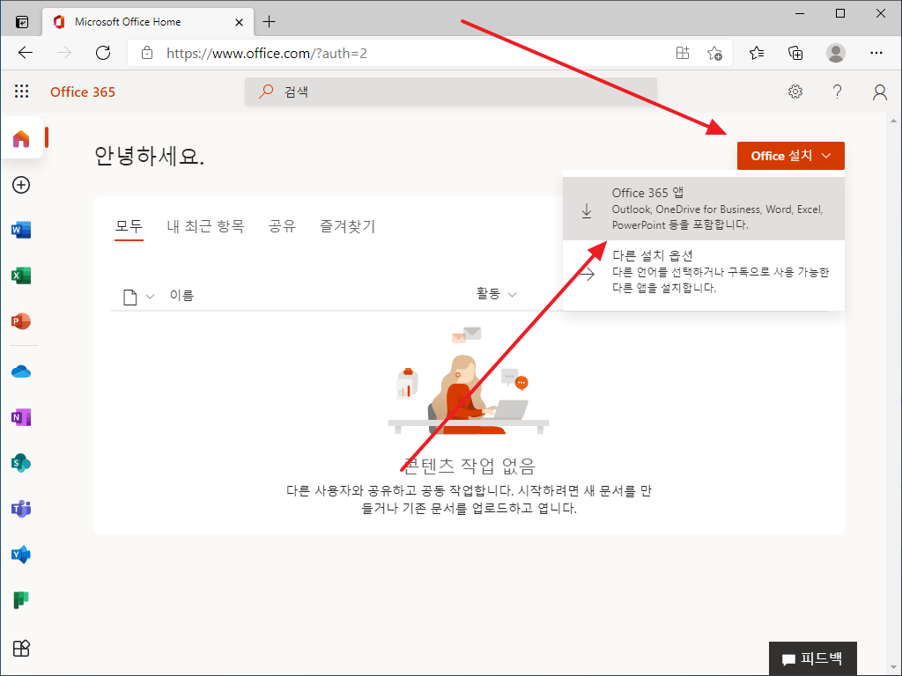Close the Microsoft Office Home tab

click(240, 22)
